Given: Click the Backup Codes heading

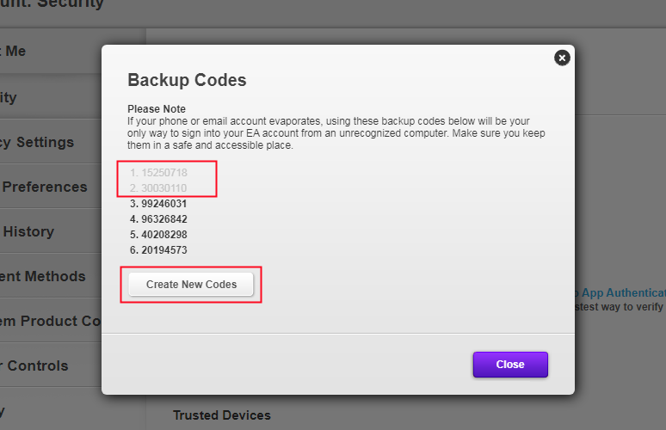Looking at the screenshot, I should point(187,80).
